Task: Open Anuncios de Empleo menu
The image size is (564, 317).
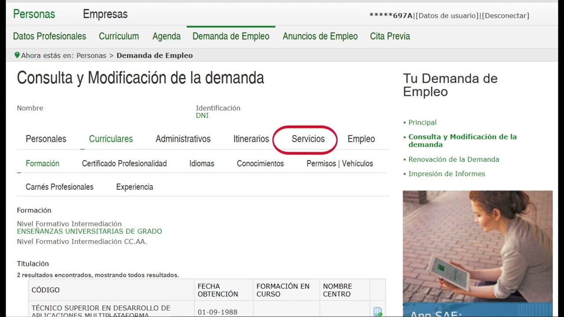Action: 320,37
